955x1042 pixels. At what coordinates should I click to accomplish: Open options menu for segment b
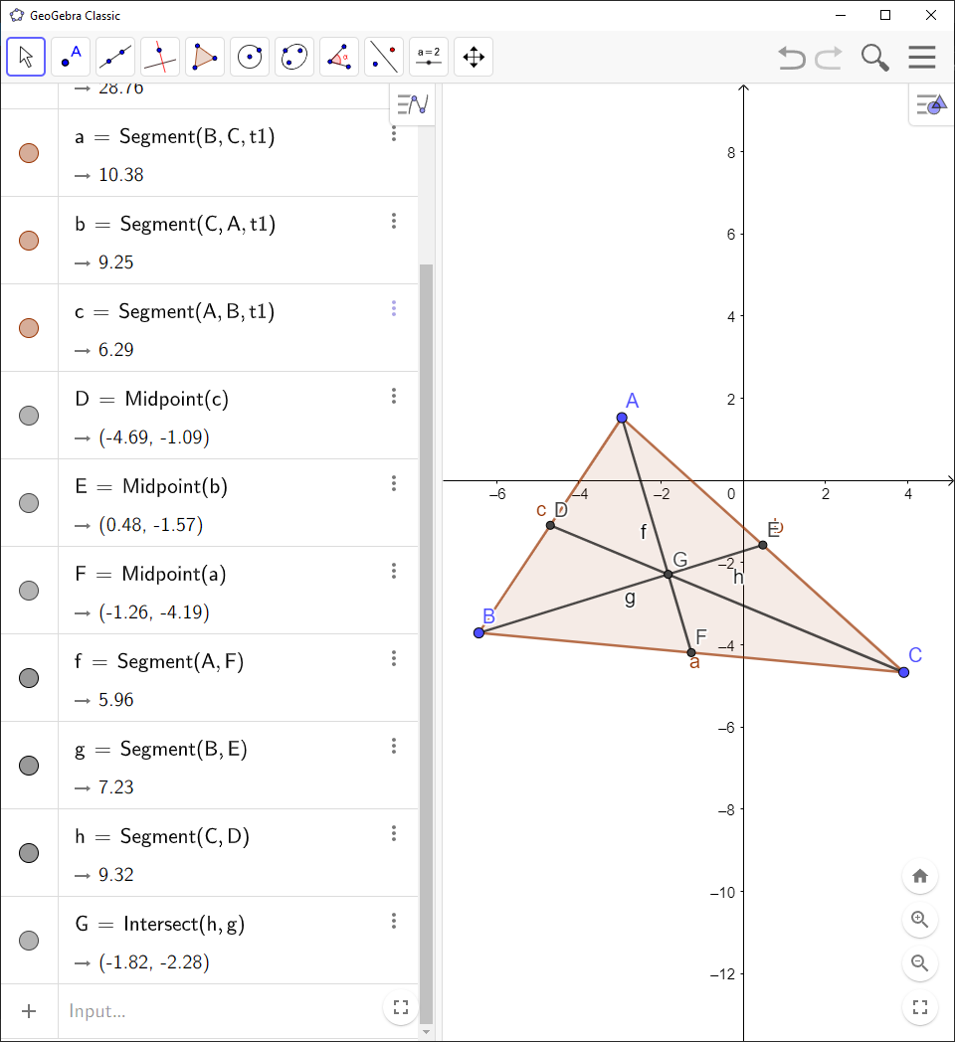tap(394, 221)
